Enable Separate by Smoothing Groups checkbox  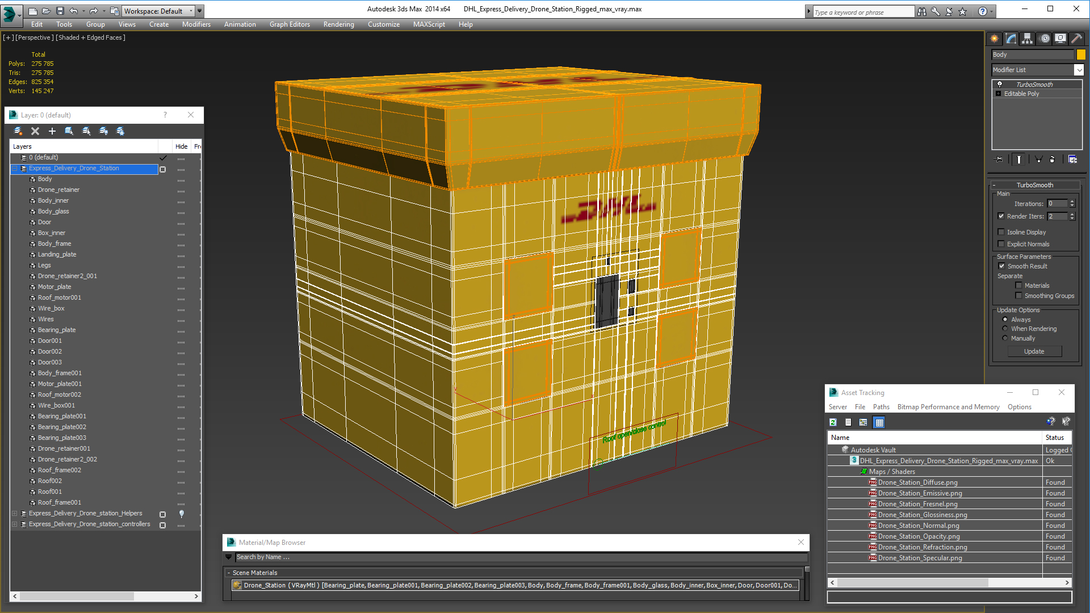click(1019, 296)
